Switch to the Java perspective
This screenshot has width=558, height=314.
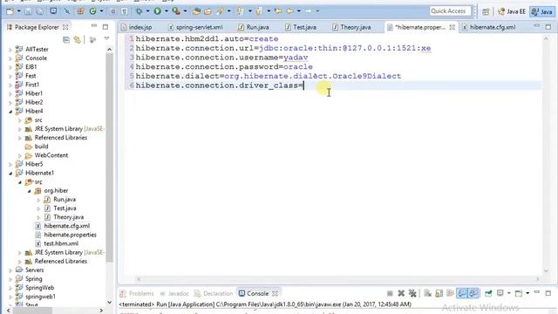pos(541,11)
